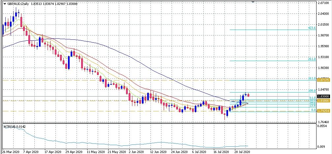The height and width of the screenshot is (154, 332).
Task: Click the high value 1.83874 in header
Action: click(49, 4)
